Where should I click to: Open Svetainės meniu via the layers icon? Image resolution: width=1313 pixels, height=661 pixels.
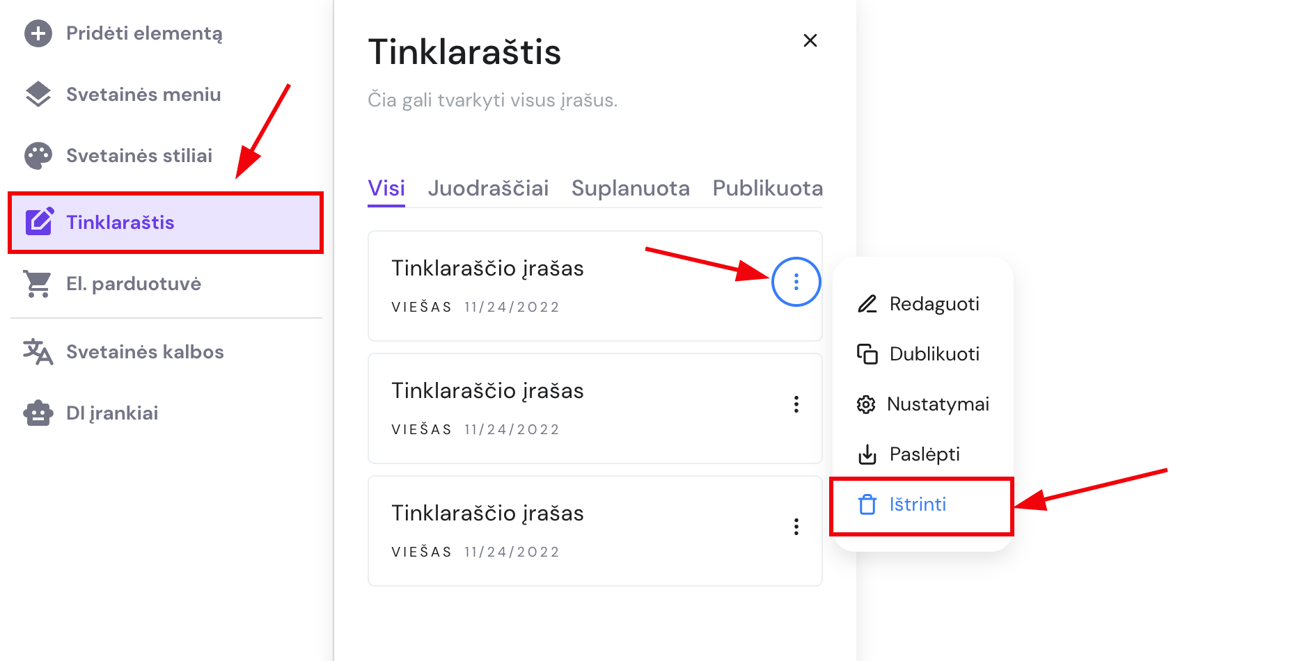(x=38, y=94)
